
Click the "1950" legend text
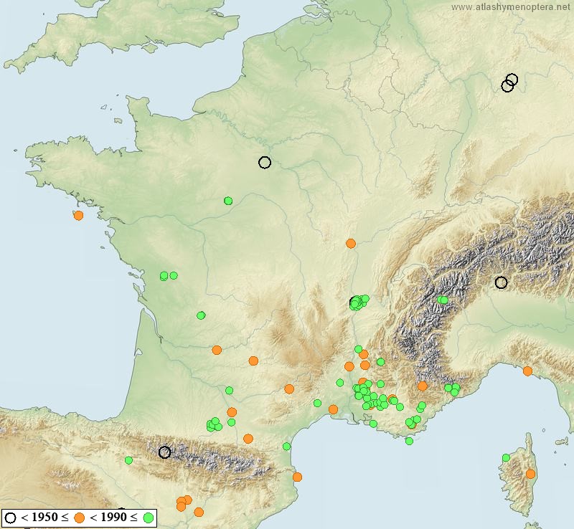coord(44,518)
